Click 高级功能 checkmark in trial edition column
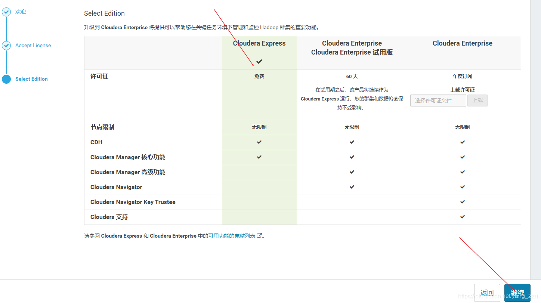 pos(352,172)
